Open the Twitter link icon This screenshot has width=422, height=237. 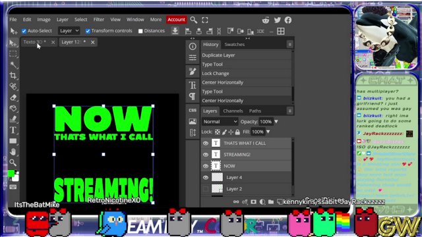coord(277,20)
